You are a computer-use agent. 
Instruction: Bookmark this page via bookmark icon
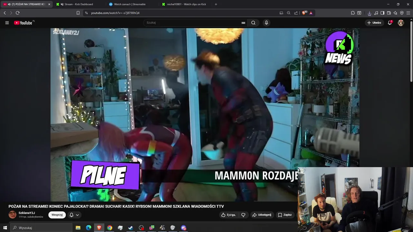(78, 13)
